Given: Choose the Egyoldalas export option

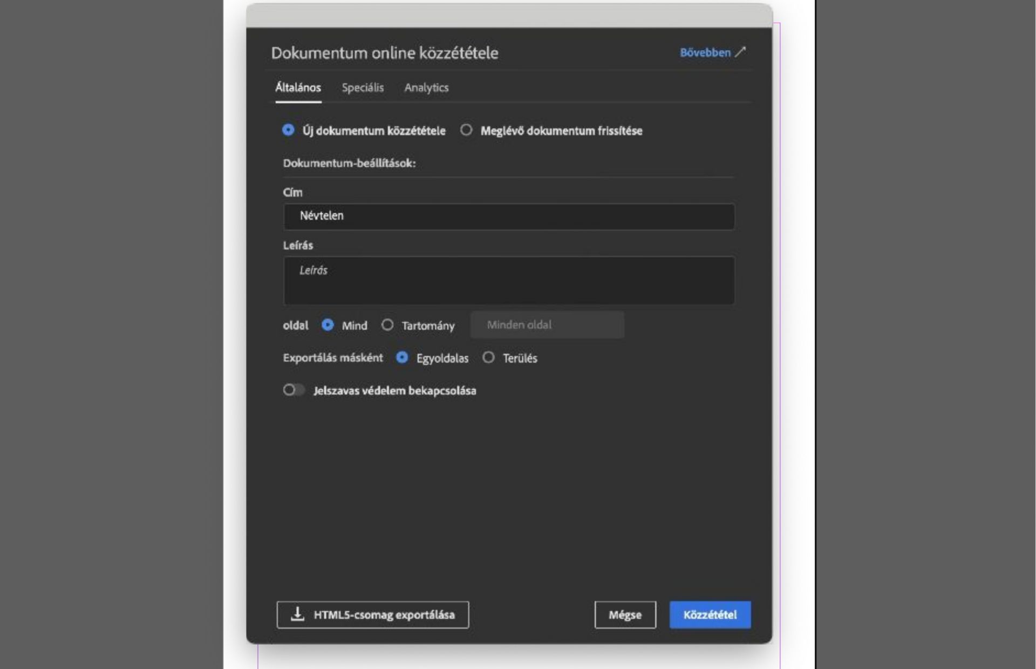Looking at the screenshot, I should pos(403,357).
